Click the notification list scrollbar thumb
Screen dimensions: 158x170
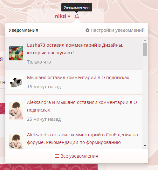(x=145, y=50)
